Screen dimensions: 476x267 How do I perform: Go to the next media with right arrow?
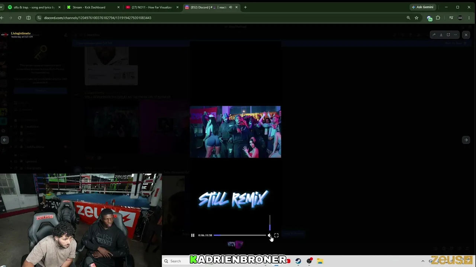(x=466, y=140)
